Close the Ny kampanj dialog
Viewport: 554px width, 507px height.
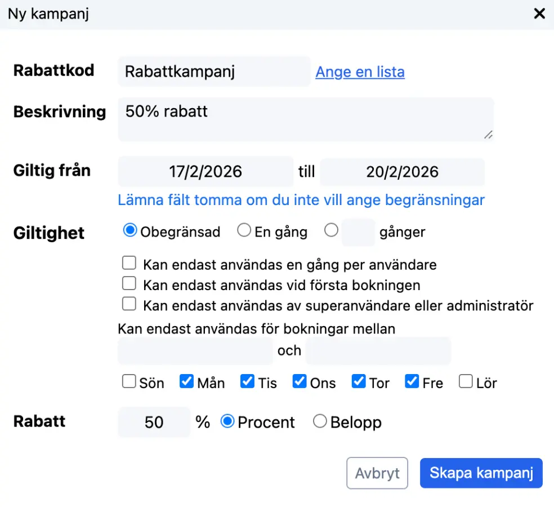(539, 14)
